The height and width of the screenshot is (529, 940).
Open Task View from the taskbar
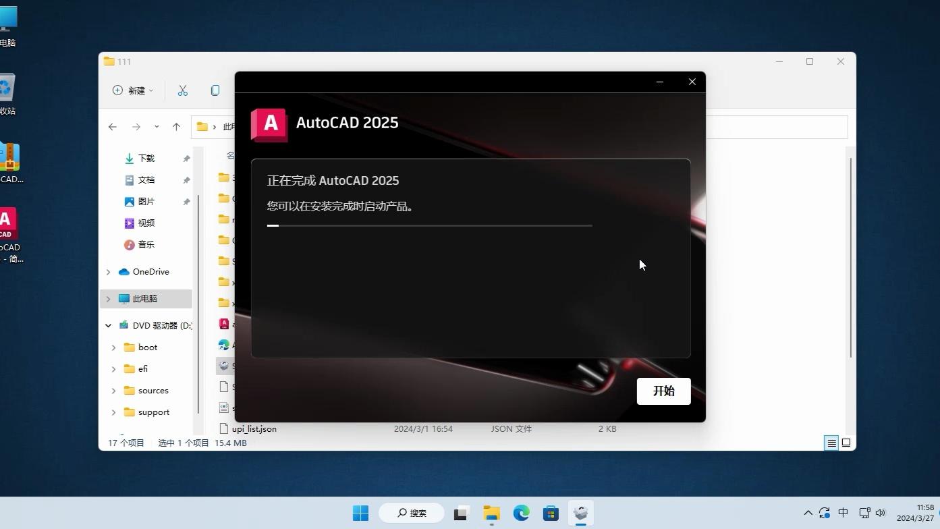pyautogui.click(x=461, y=513)
